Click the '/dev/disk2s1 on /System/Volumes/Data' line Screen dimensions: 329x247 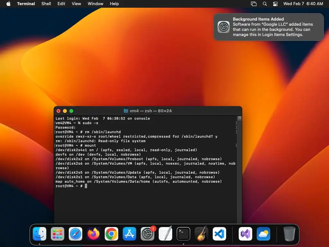pyautogui.click(x=135, y=177)
